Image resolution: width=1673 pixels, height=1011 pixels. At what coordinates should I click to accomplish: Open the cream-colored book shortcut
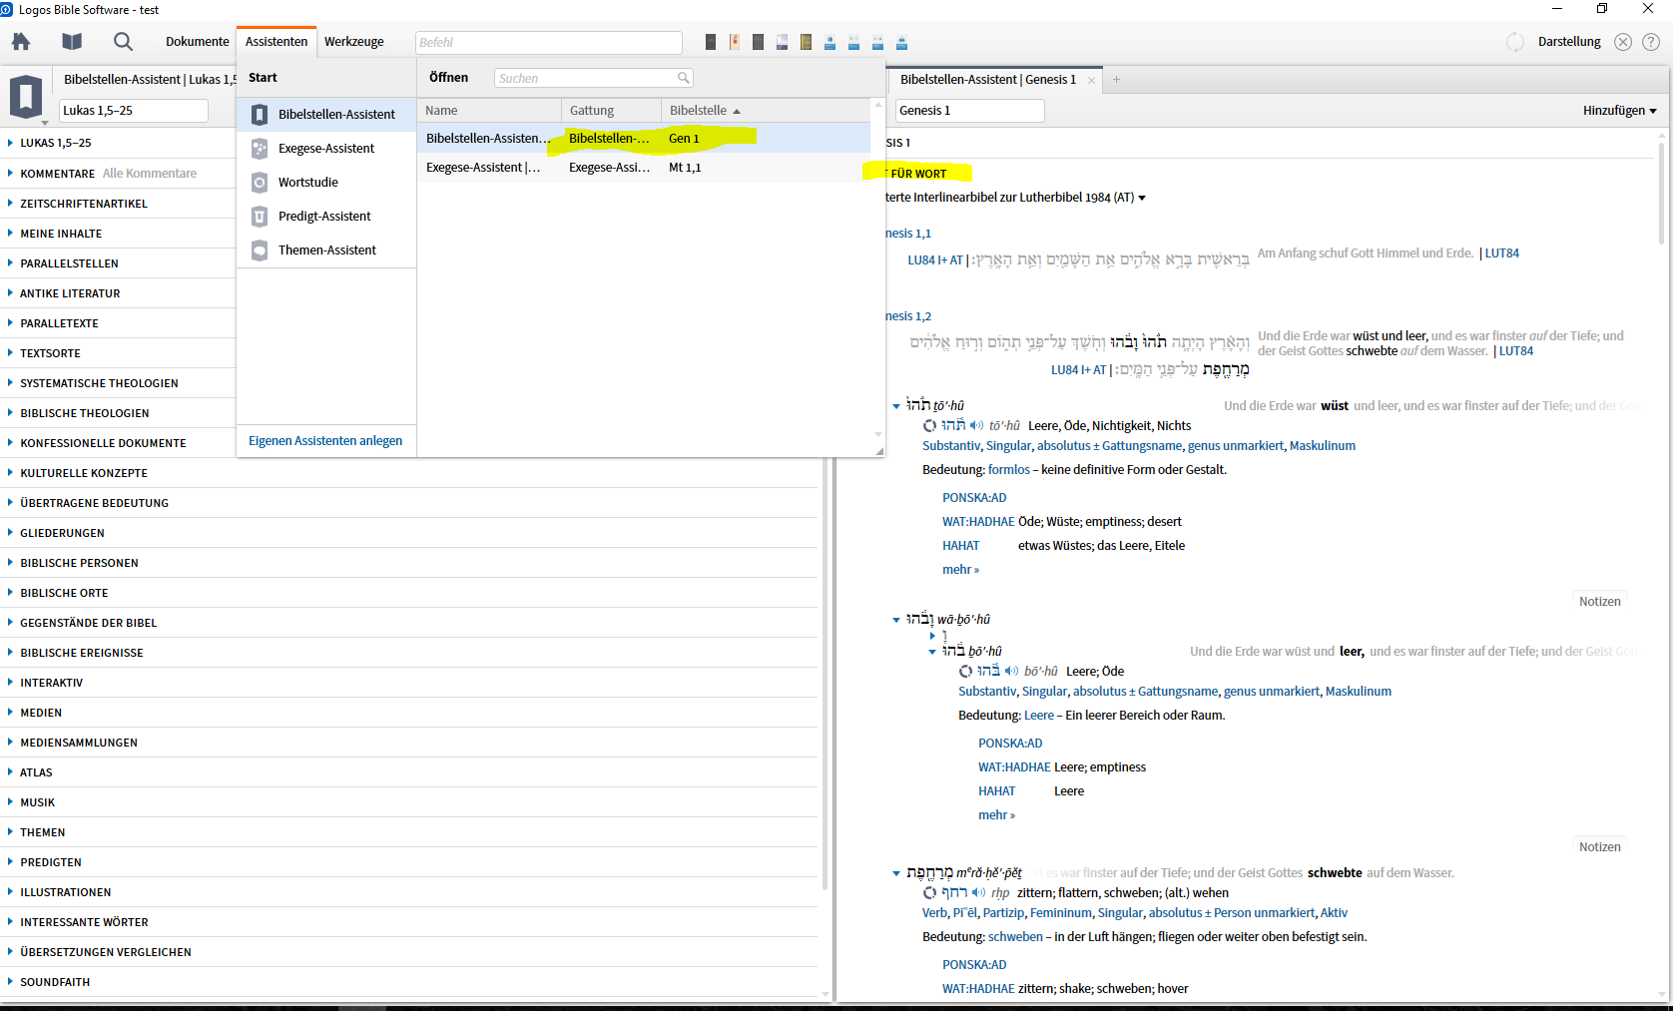(735, 42)
